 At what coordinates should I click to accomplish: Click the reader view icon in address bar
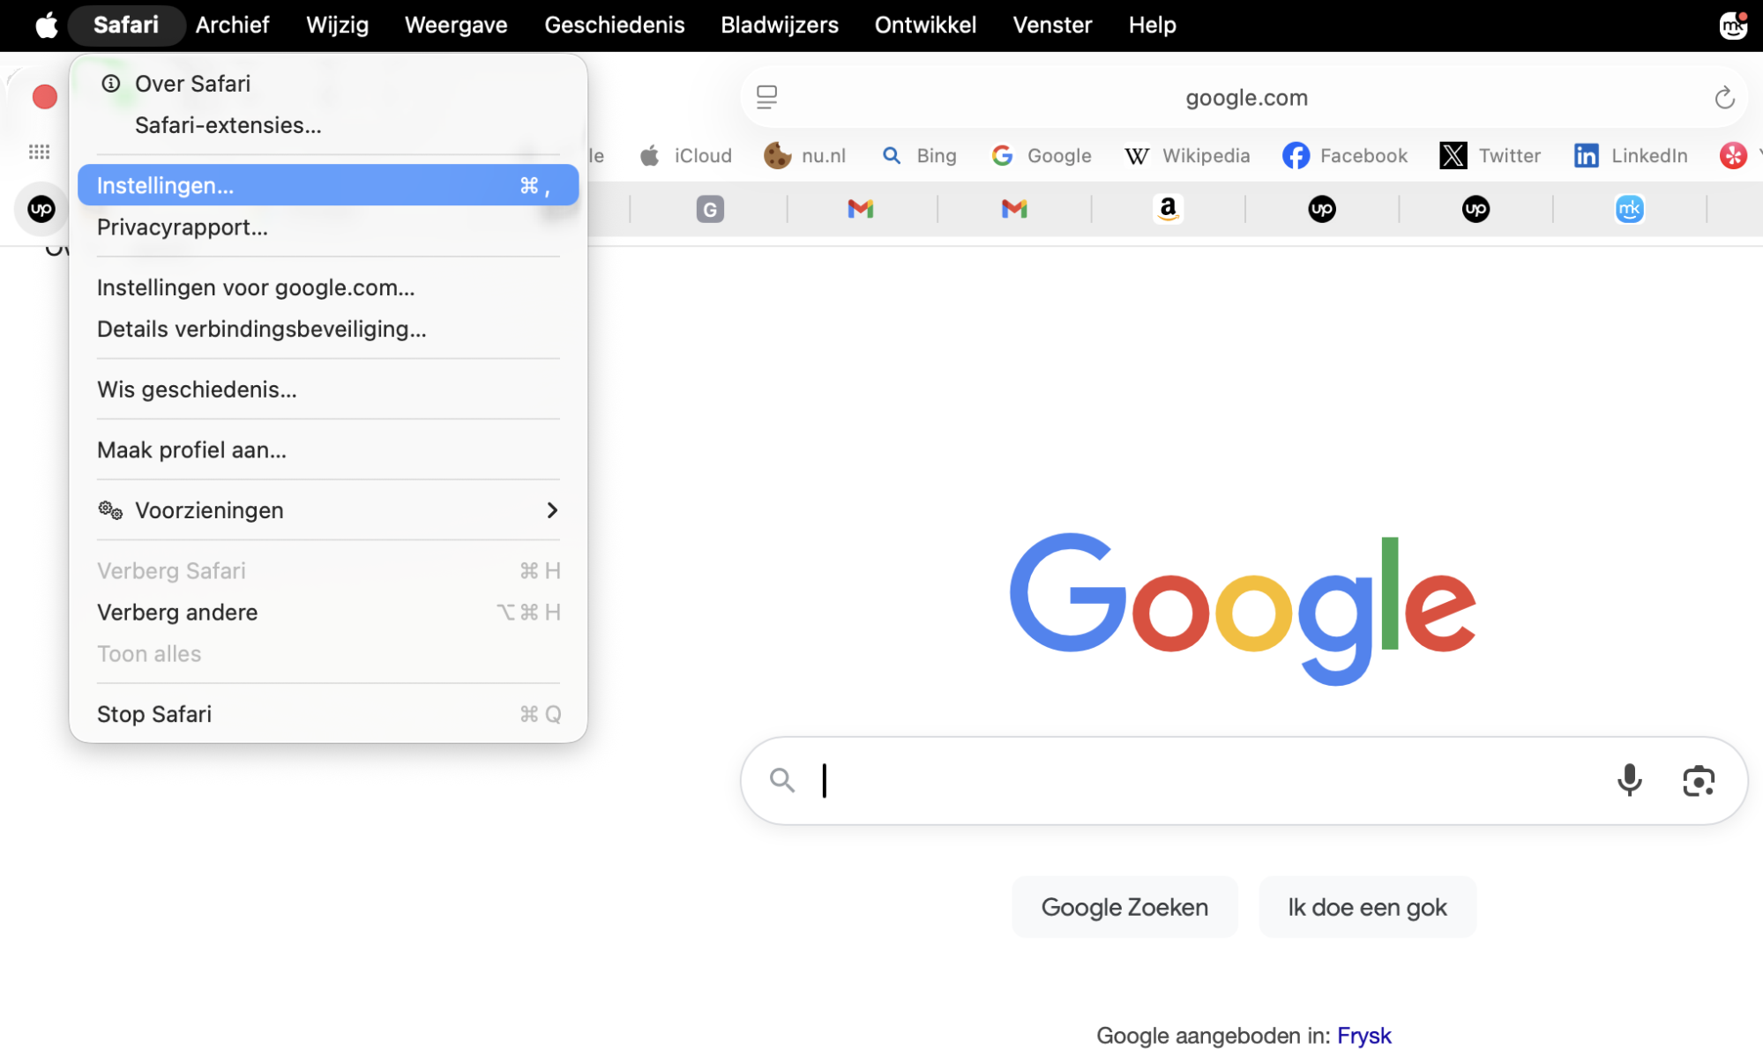click(x=766, y=97)
